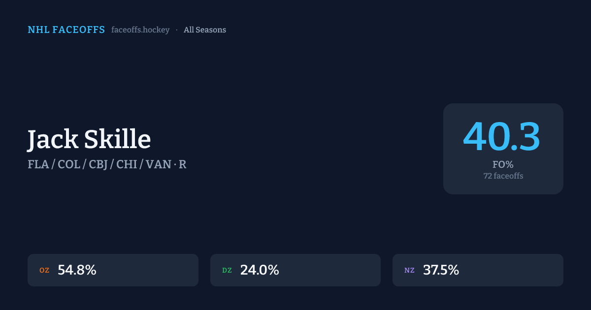Select the All Seasons label
This screenshot has height=310, width=591.
[x=205, y=30]
